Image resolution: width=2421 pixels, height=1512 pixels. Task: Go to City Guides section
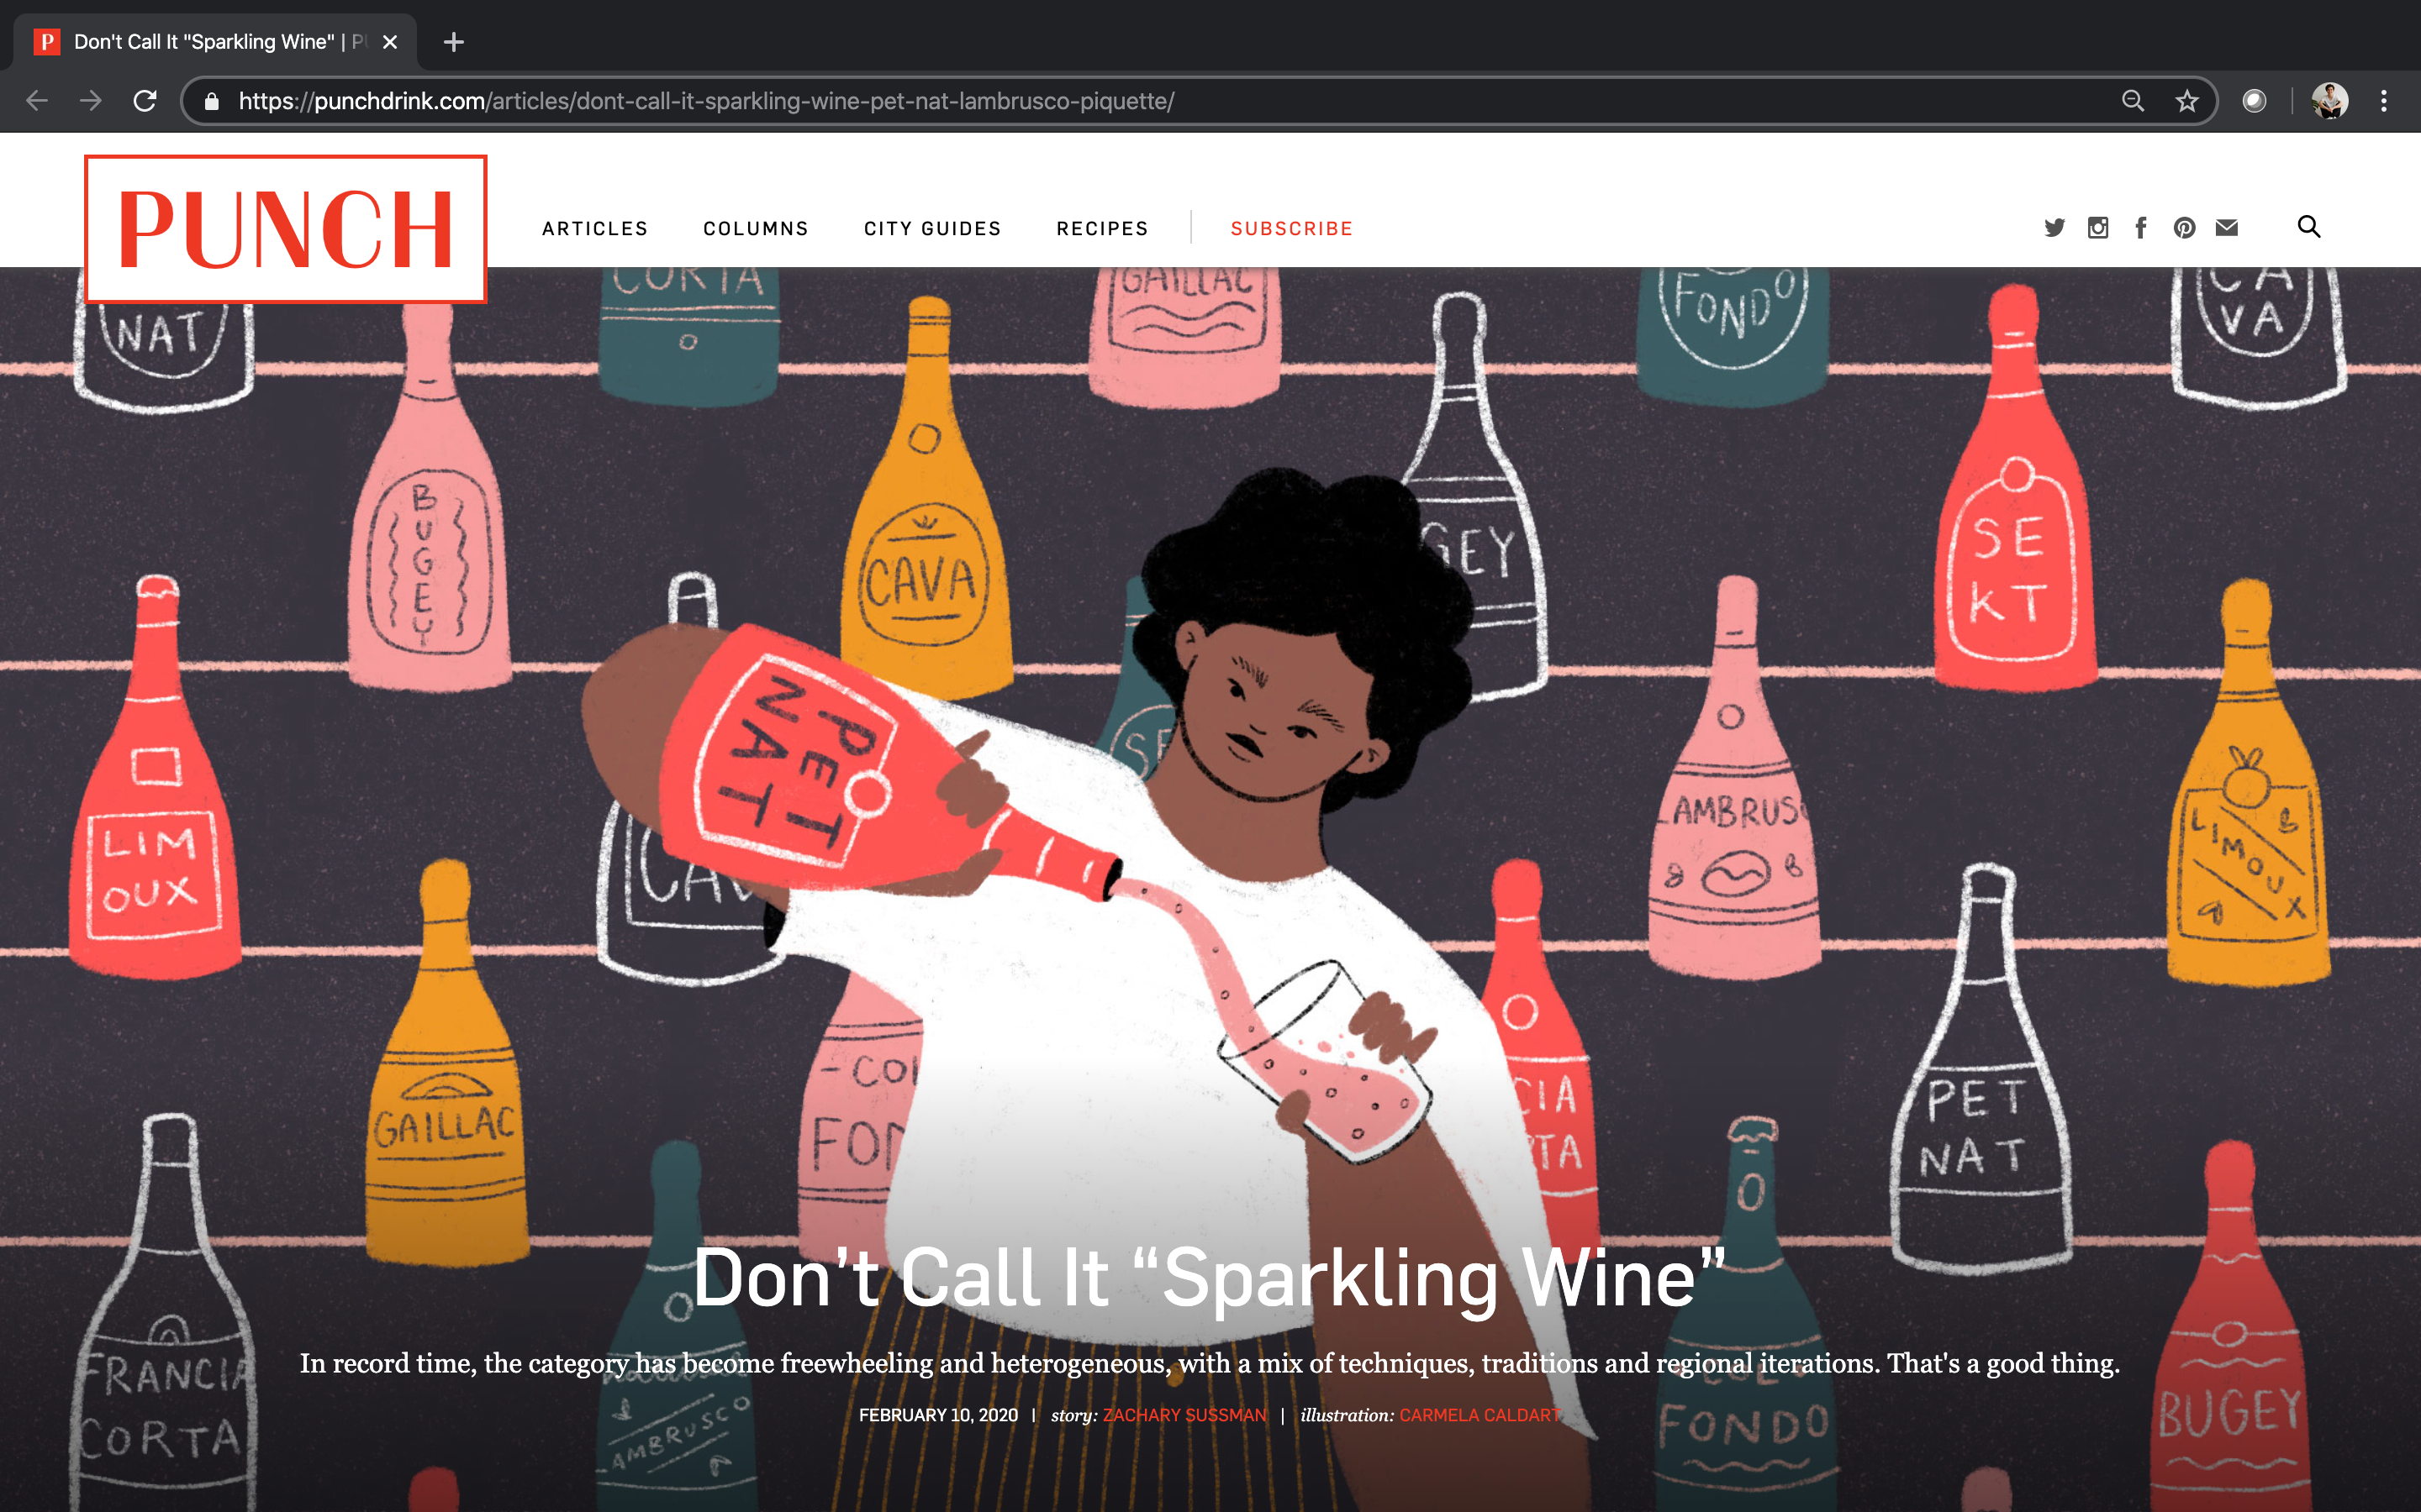tap(932, 229)
